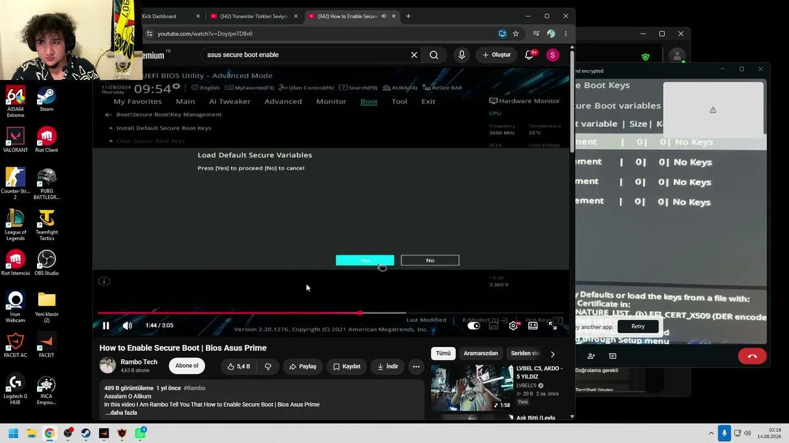Open the LVBEL C5, AKDO video thumbnail
This screenshot has width=789, height=443.
tap(472, 388)
